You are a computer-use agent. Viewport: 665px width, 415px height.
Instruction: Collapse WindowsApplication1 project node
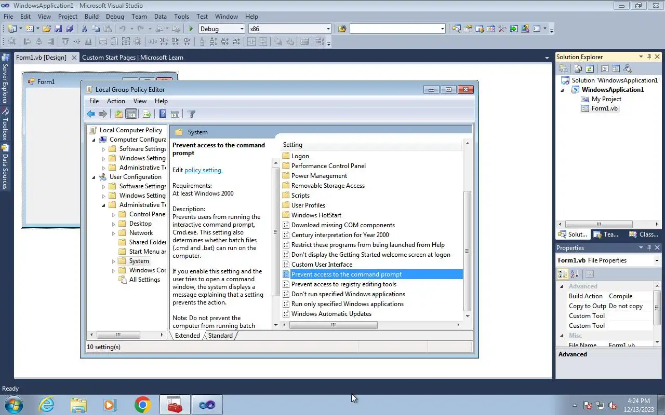[x=562, y=90]
